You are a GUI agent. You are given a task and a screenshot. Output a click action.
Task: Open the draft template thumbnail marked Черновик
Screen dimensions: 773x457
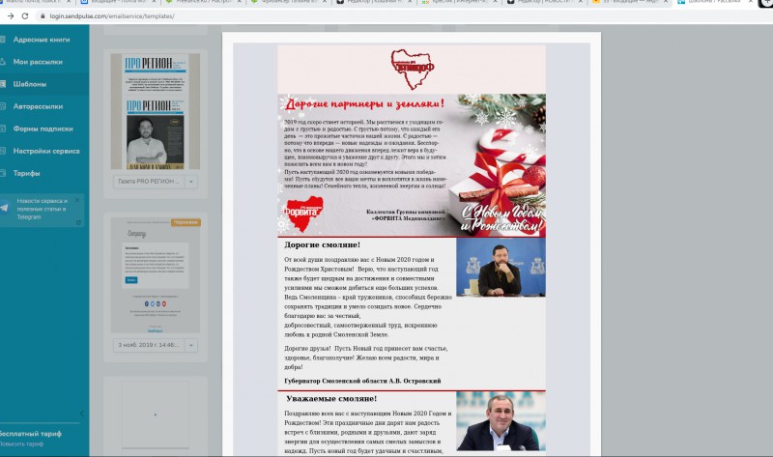[156, 275]
